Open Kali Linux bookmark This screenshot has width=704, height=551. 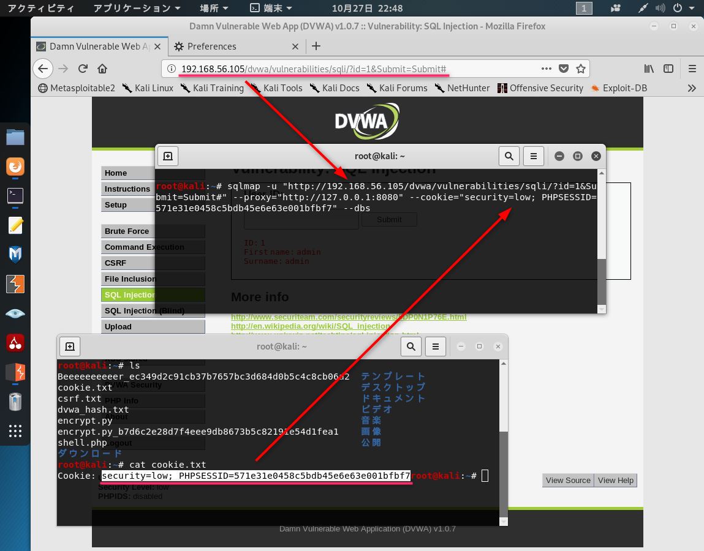pyautogui.click(x=148, y=88)
